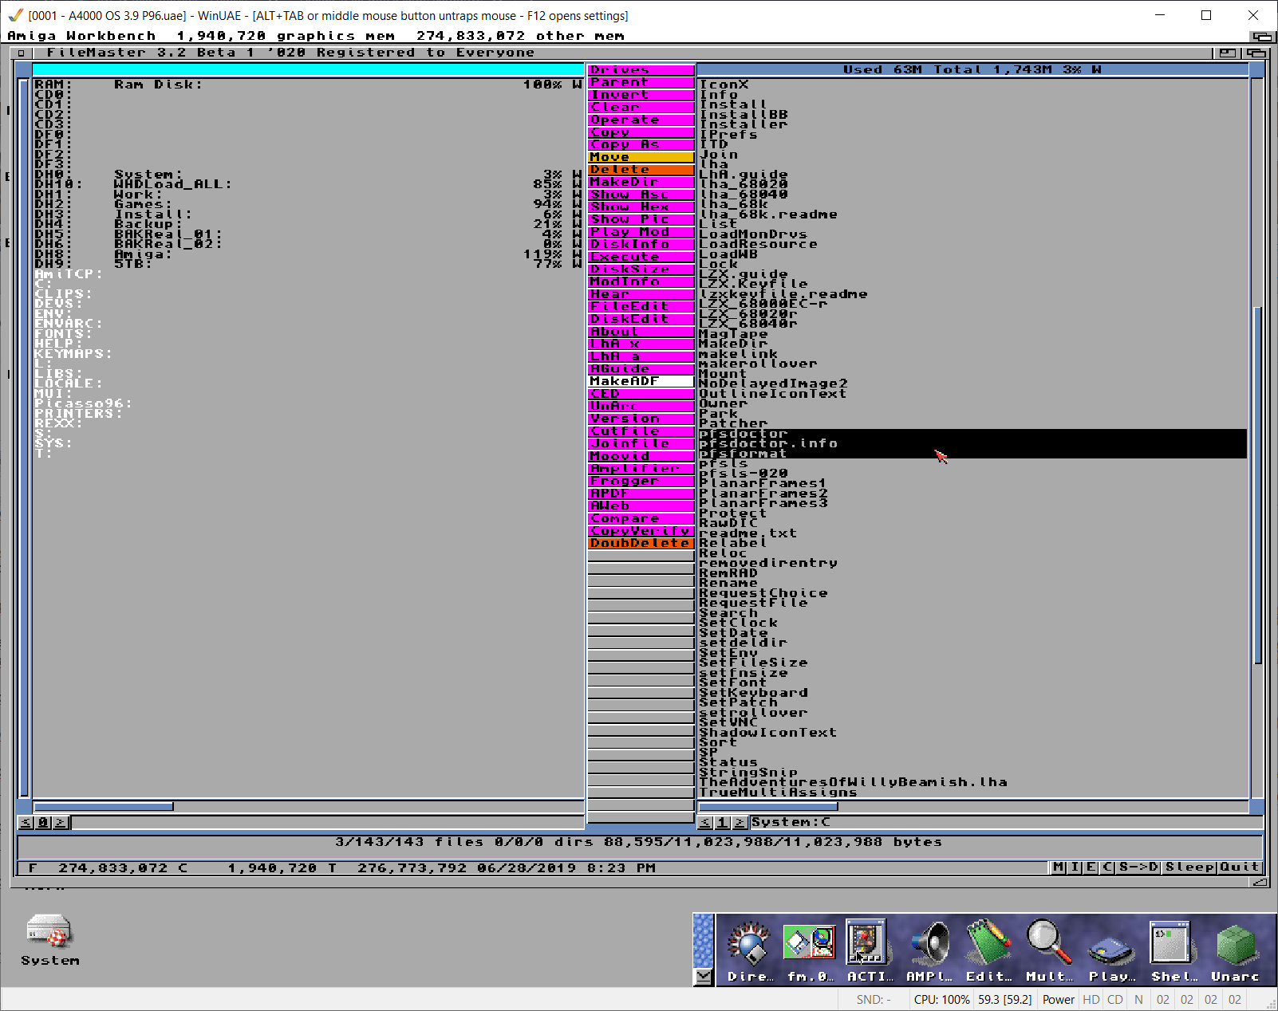Click the Parent command button
The image size is (1278, 1011).
coord(641,82)
